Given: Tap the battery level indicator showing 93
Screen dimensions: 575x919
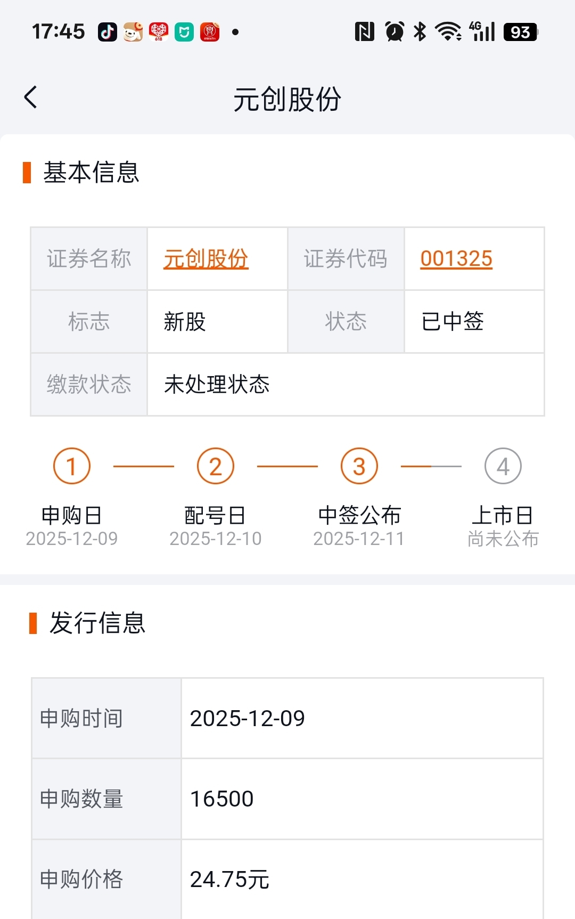Looking at the screenshot, I should (521, 32).
